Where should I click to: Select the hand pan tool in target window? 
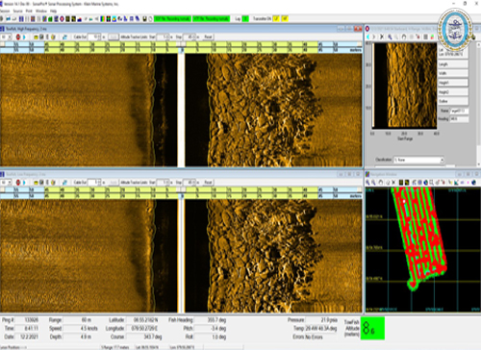tap(404, 37)
